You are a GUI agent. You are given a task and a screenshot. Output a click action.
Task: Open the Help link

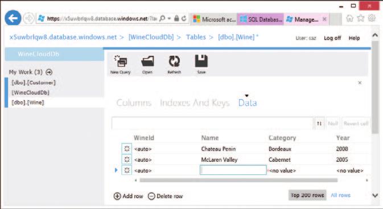click(x=354, y=38)
